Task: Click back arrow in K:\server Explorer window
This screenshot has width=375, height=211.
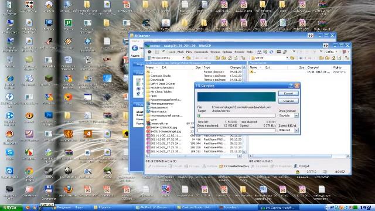Action: [x=135, y=48]
